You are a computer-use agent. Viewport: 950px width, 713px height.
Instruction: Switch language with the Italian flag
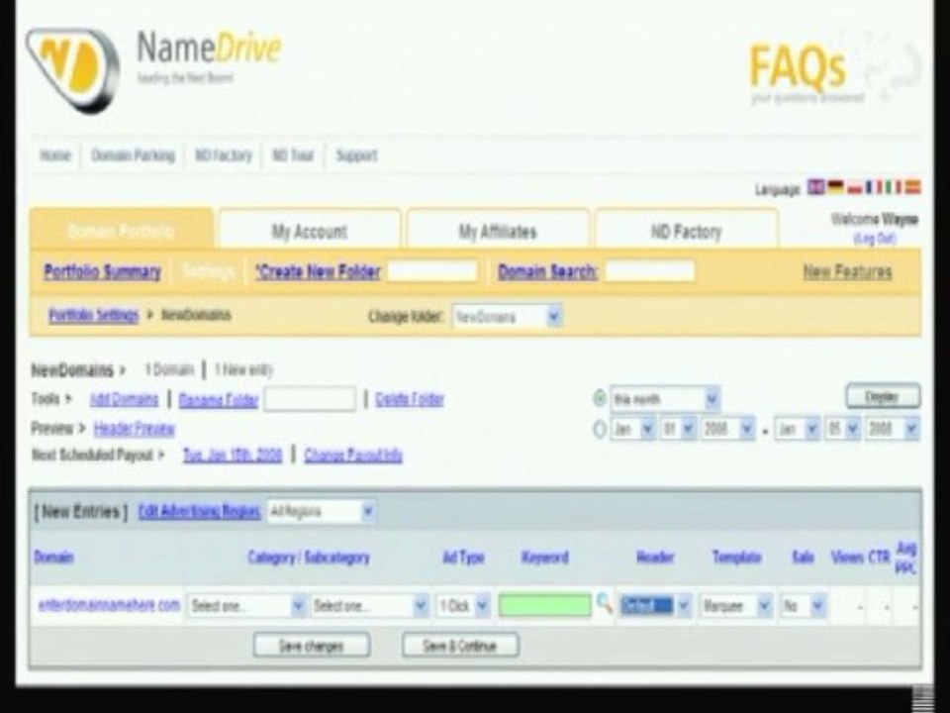[893, 187]
